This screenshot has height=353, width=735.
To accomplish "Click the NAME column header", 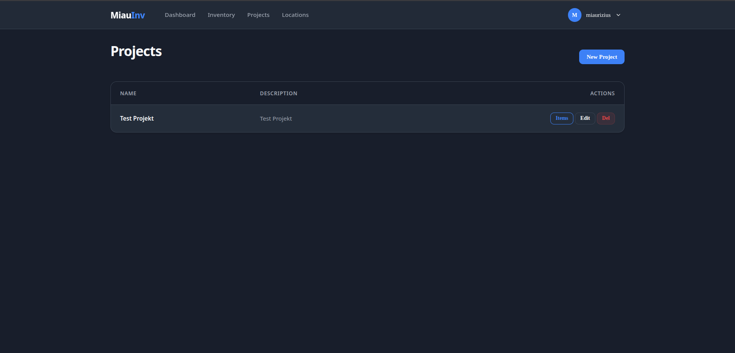I will [128, 93].
